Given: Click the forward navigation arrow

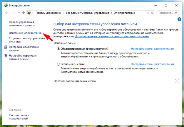Looking at the screenshot, I should pyautogui.click(x=13, y=13).
